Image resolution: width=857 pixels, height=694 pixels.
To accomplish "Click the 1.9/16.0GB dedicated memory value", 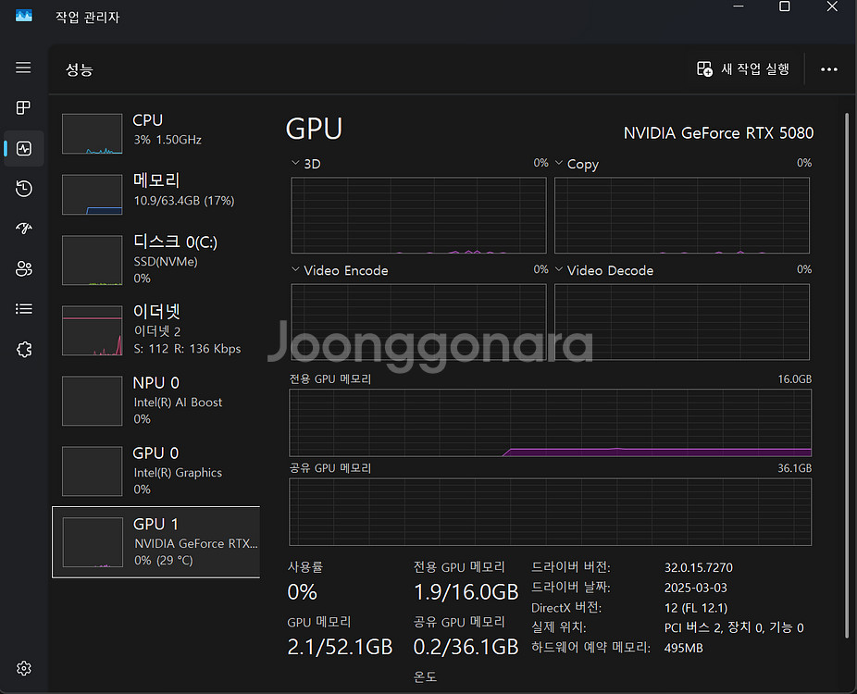I will (x=466, y=592).
